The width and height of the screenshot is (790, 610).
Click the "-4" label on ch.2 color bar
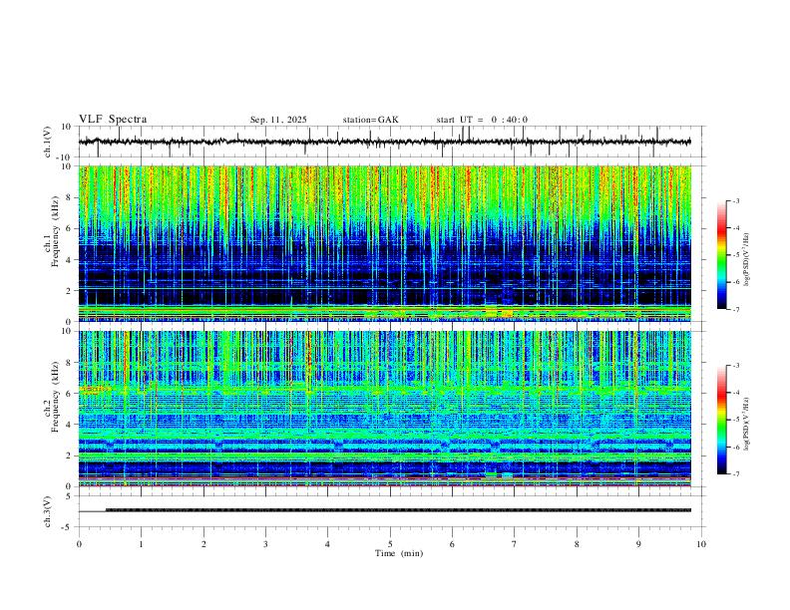tap(736, 393)
